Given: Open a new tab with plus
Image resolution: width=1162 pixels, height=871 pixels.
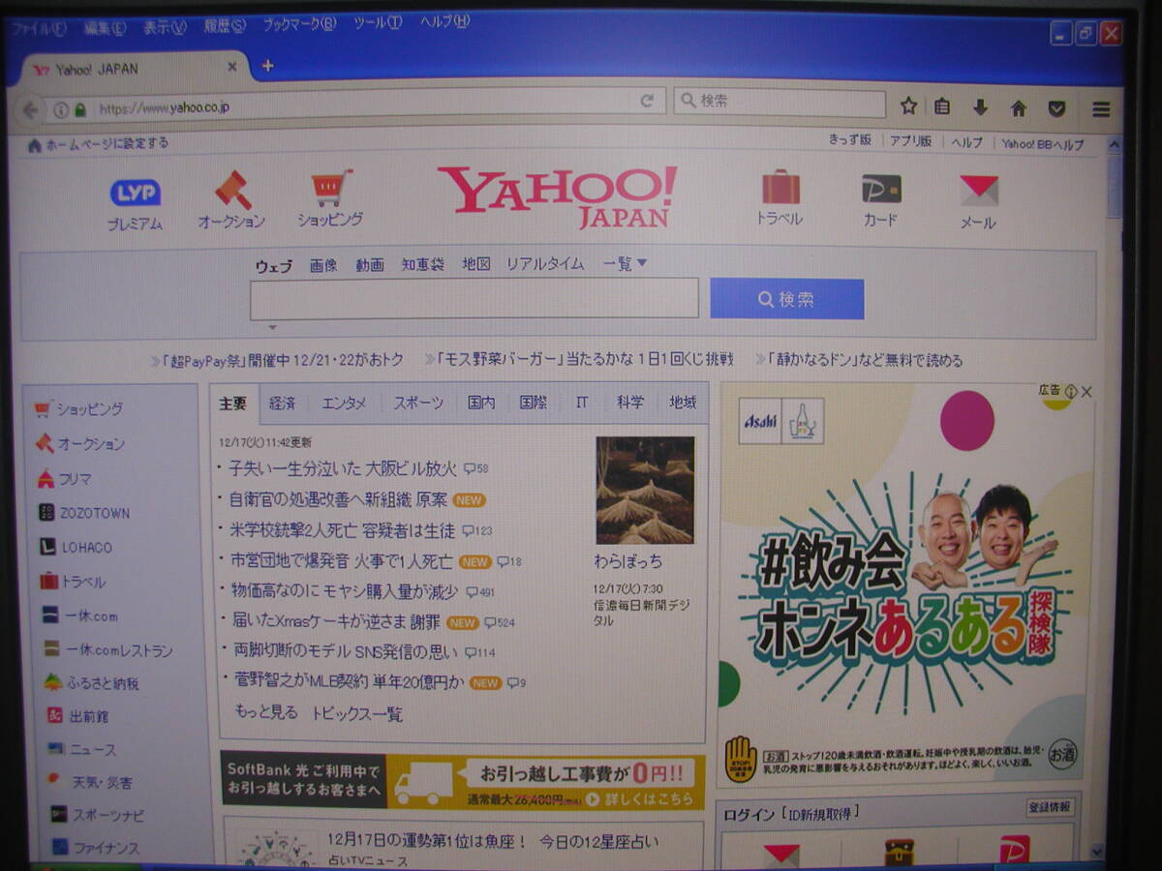Looking at the screenshot, I should [268, 66].
